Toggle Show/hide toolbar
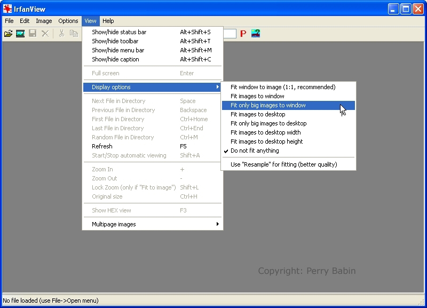 pos(153,41)
